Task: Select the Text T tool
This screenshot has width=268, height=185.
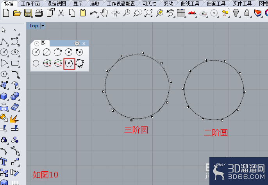Action: 4,162
